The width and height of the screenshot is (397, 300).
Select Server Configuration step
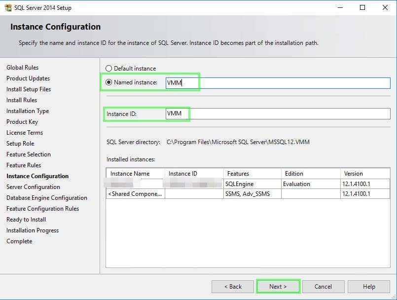click(33, 187)
